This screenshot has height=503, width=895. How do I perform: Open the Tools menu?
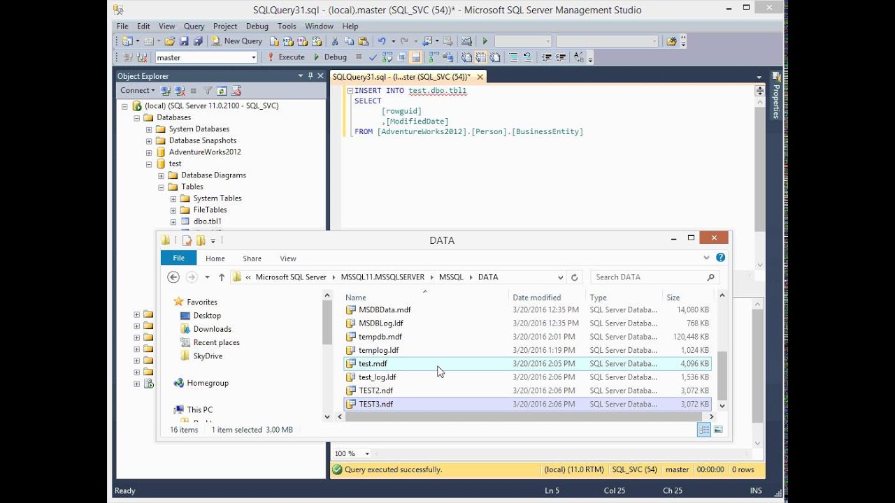(x=287, y=26)
